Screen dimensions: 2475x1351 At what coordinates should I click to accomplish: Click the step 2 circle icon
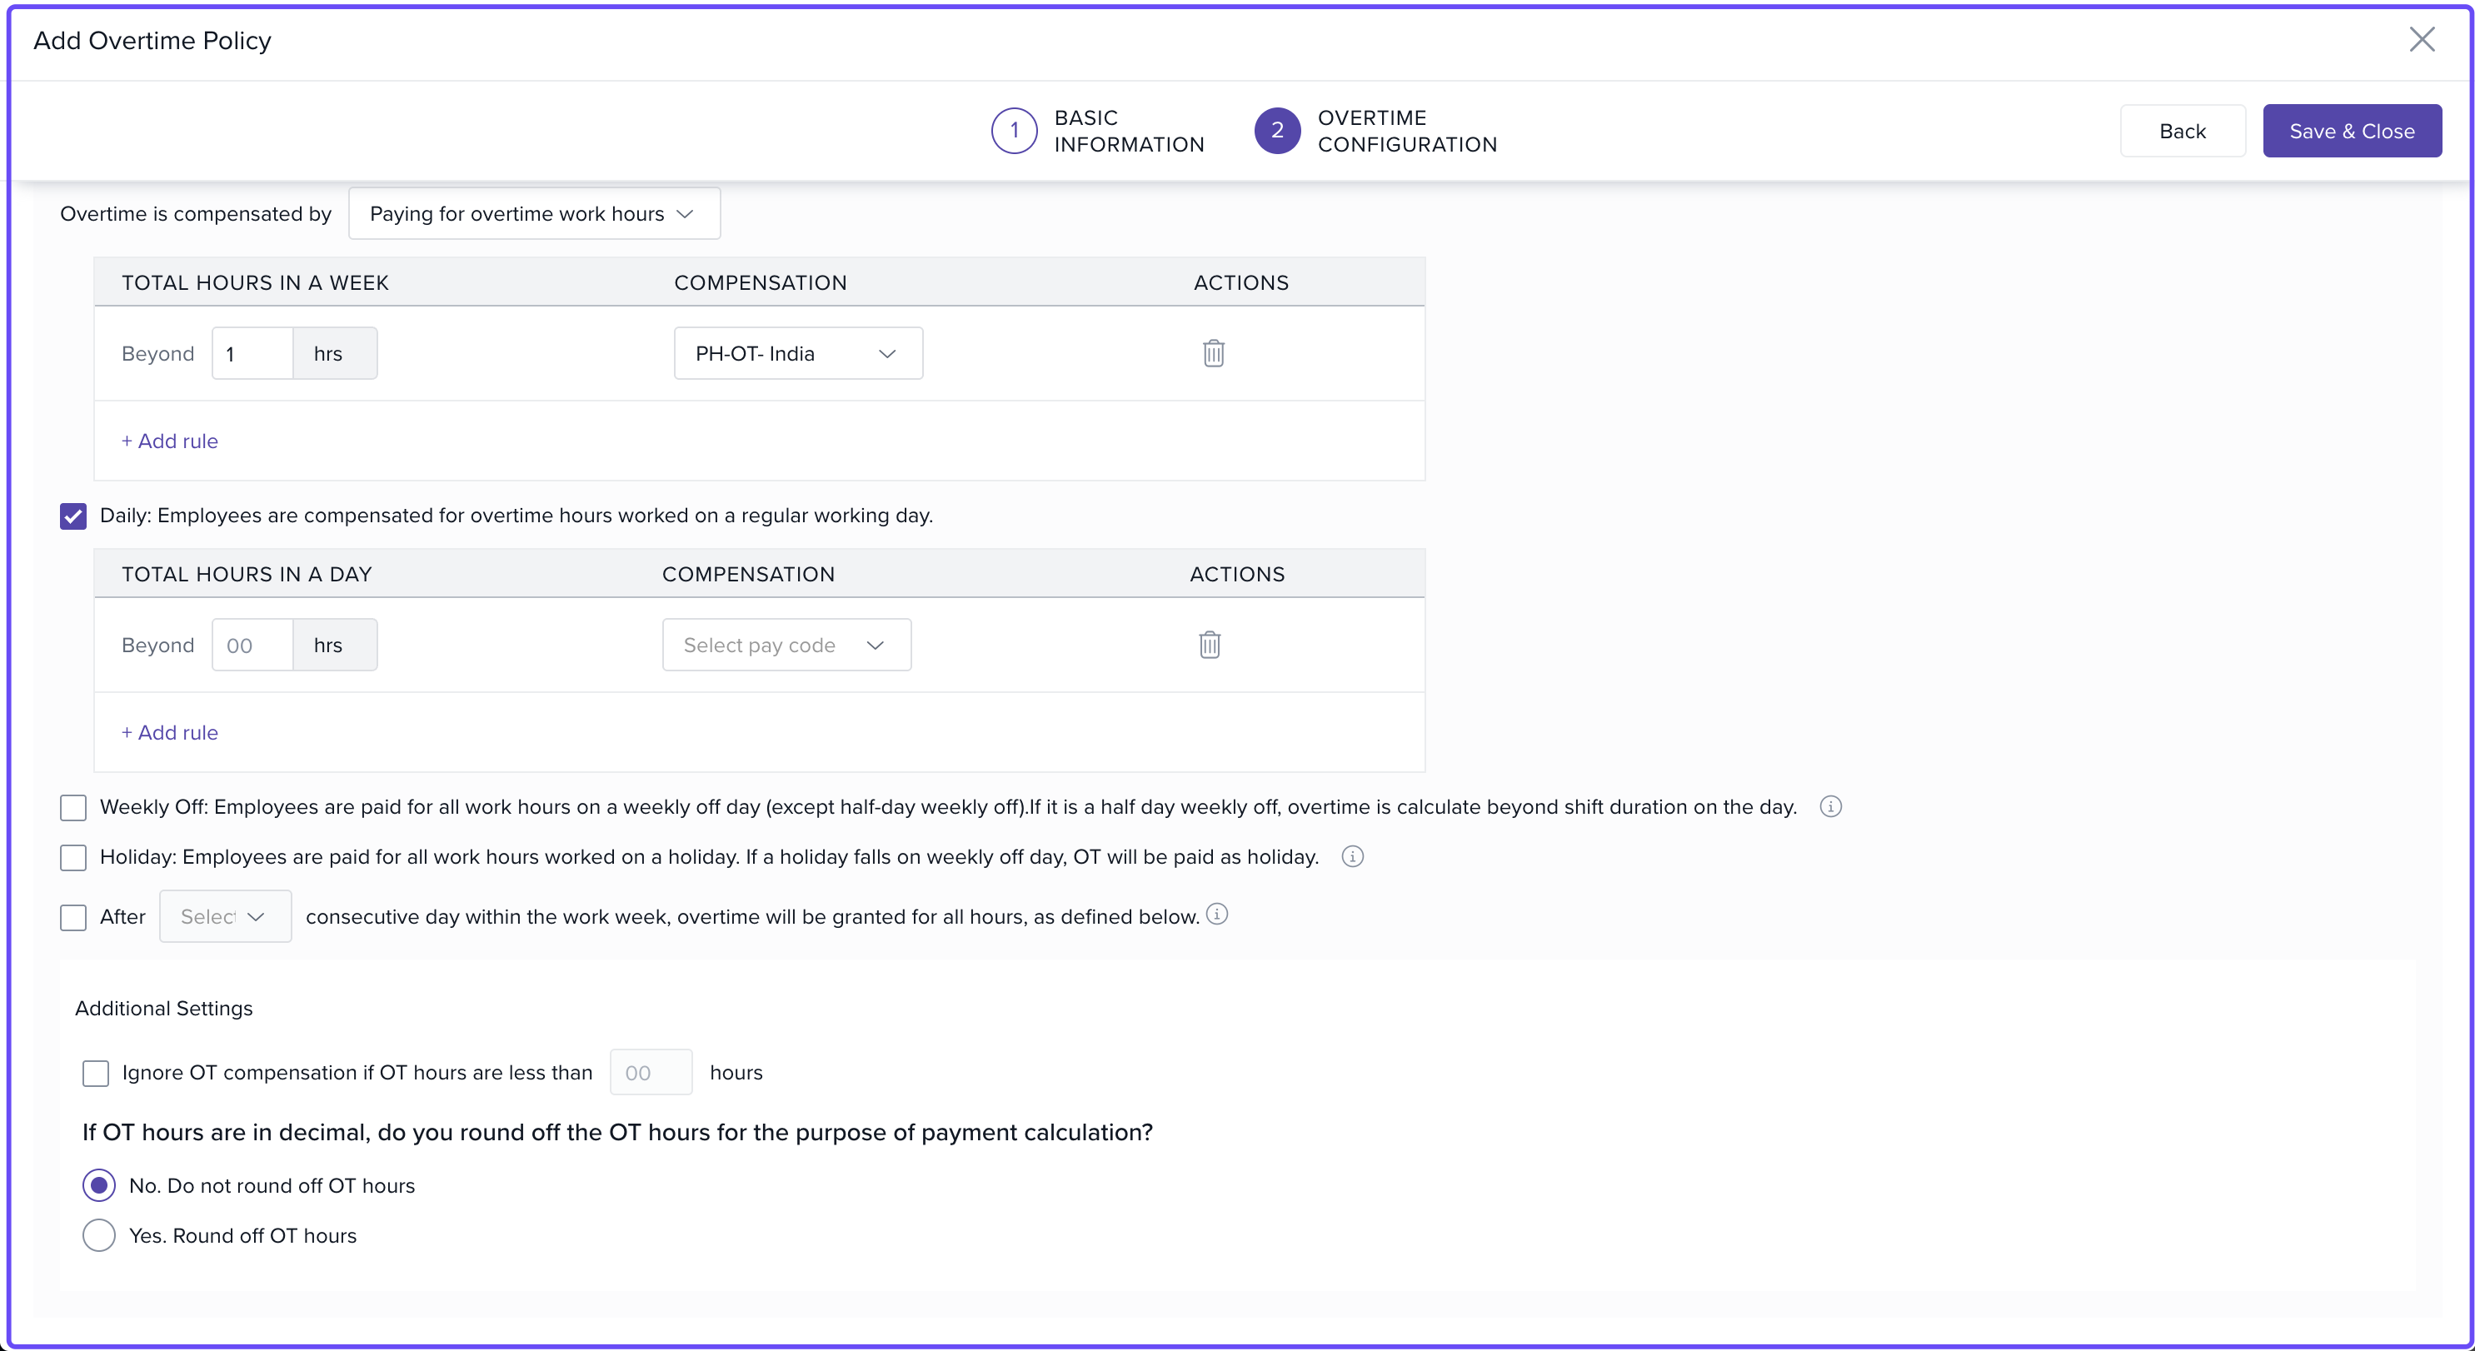[1277, 131]
